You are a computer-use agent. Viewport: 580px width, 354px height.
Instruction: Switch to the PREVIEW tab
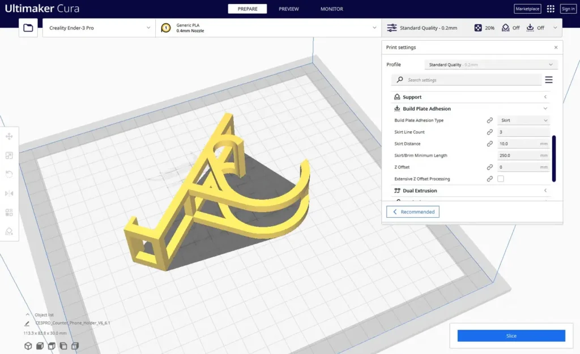(288, 9)
